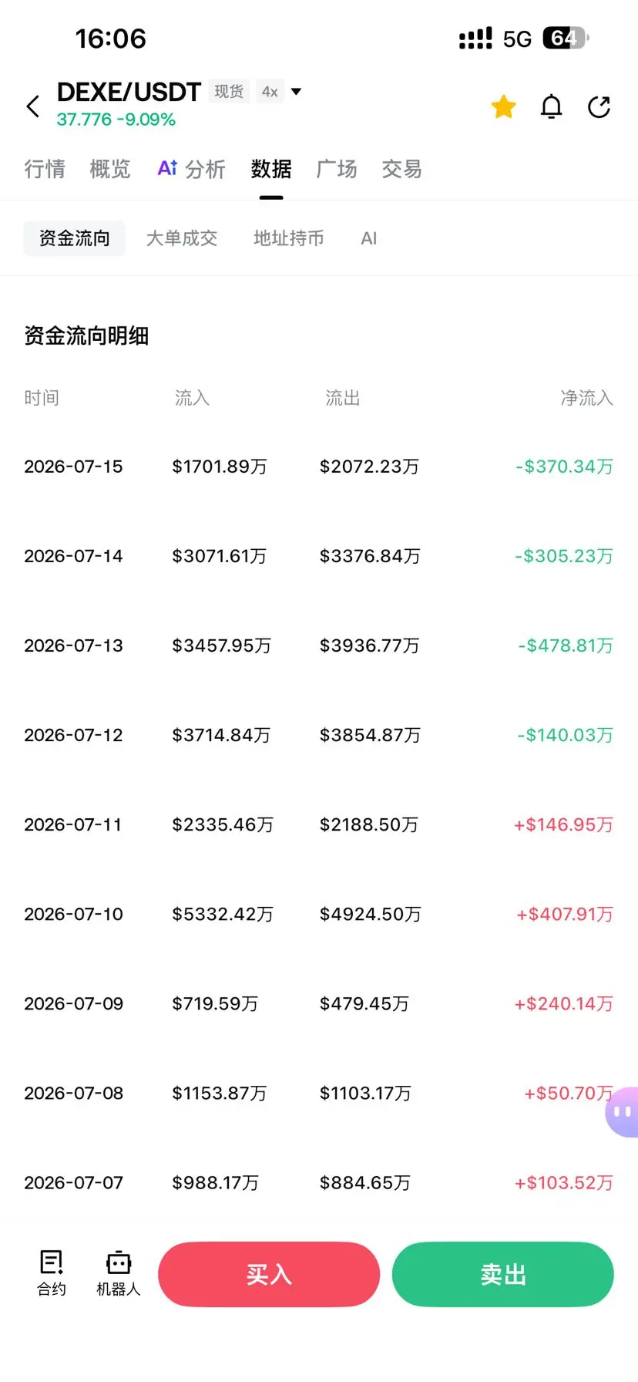Expand the trading pair dropdown arrow

point(296,92)
